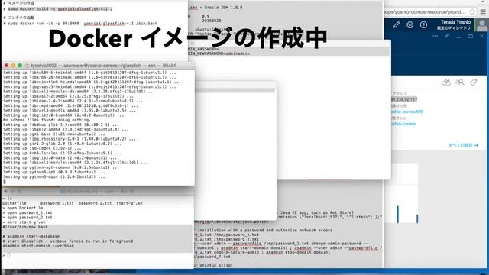The width and height of the screenshot is (489, 275).
Task: Maximize the Azure blade
Action: (471, 36)
